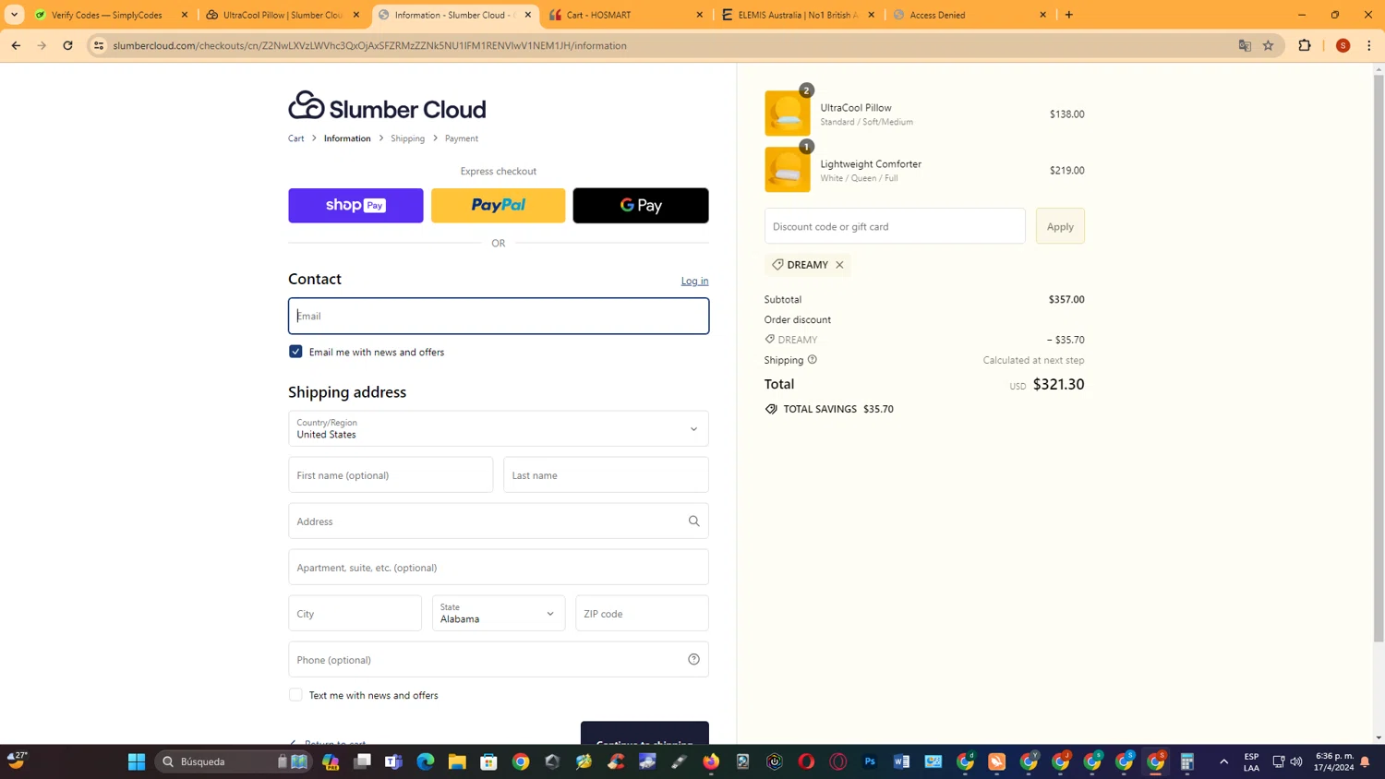This screenshot has width=1385, height=779.
Task: Choose PayPal express checkout
Action: pyautogui.click(x=499, y=205)
